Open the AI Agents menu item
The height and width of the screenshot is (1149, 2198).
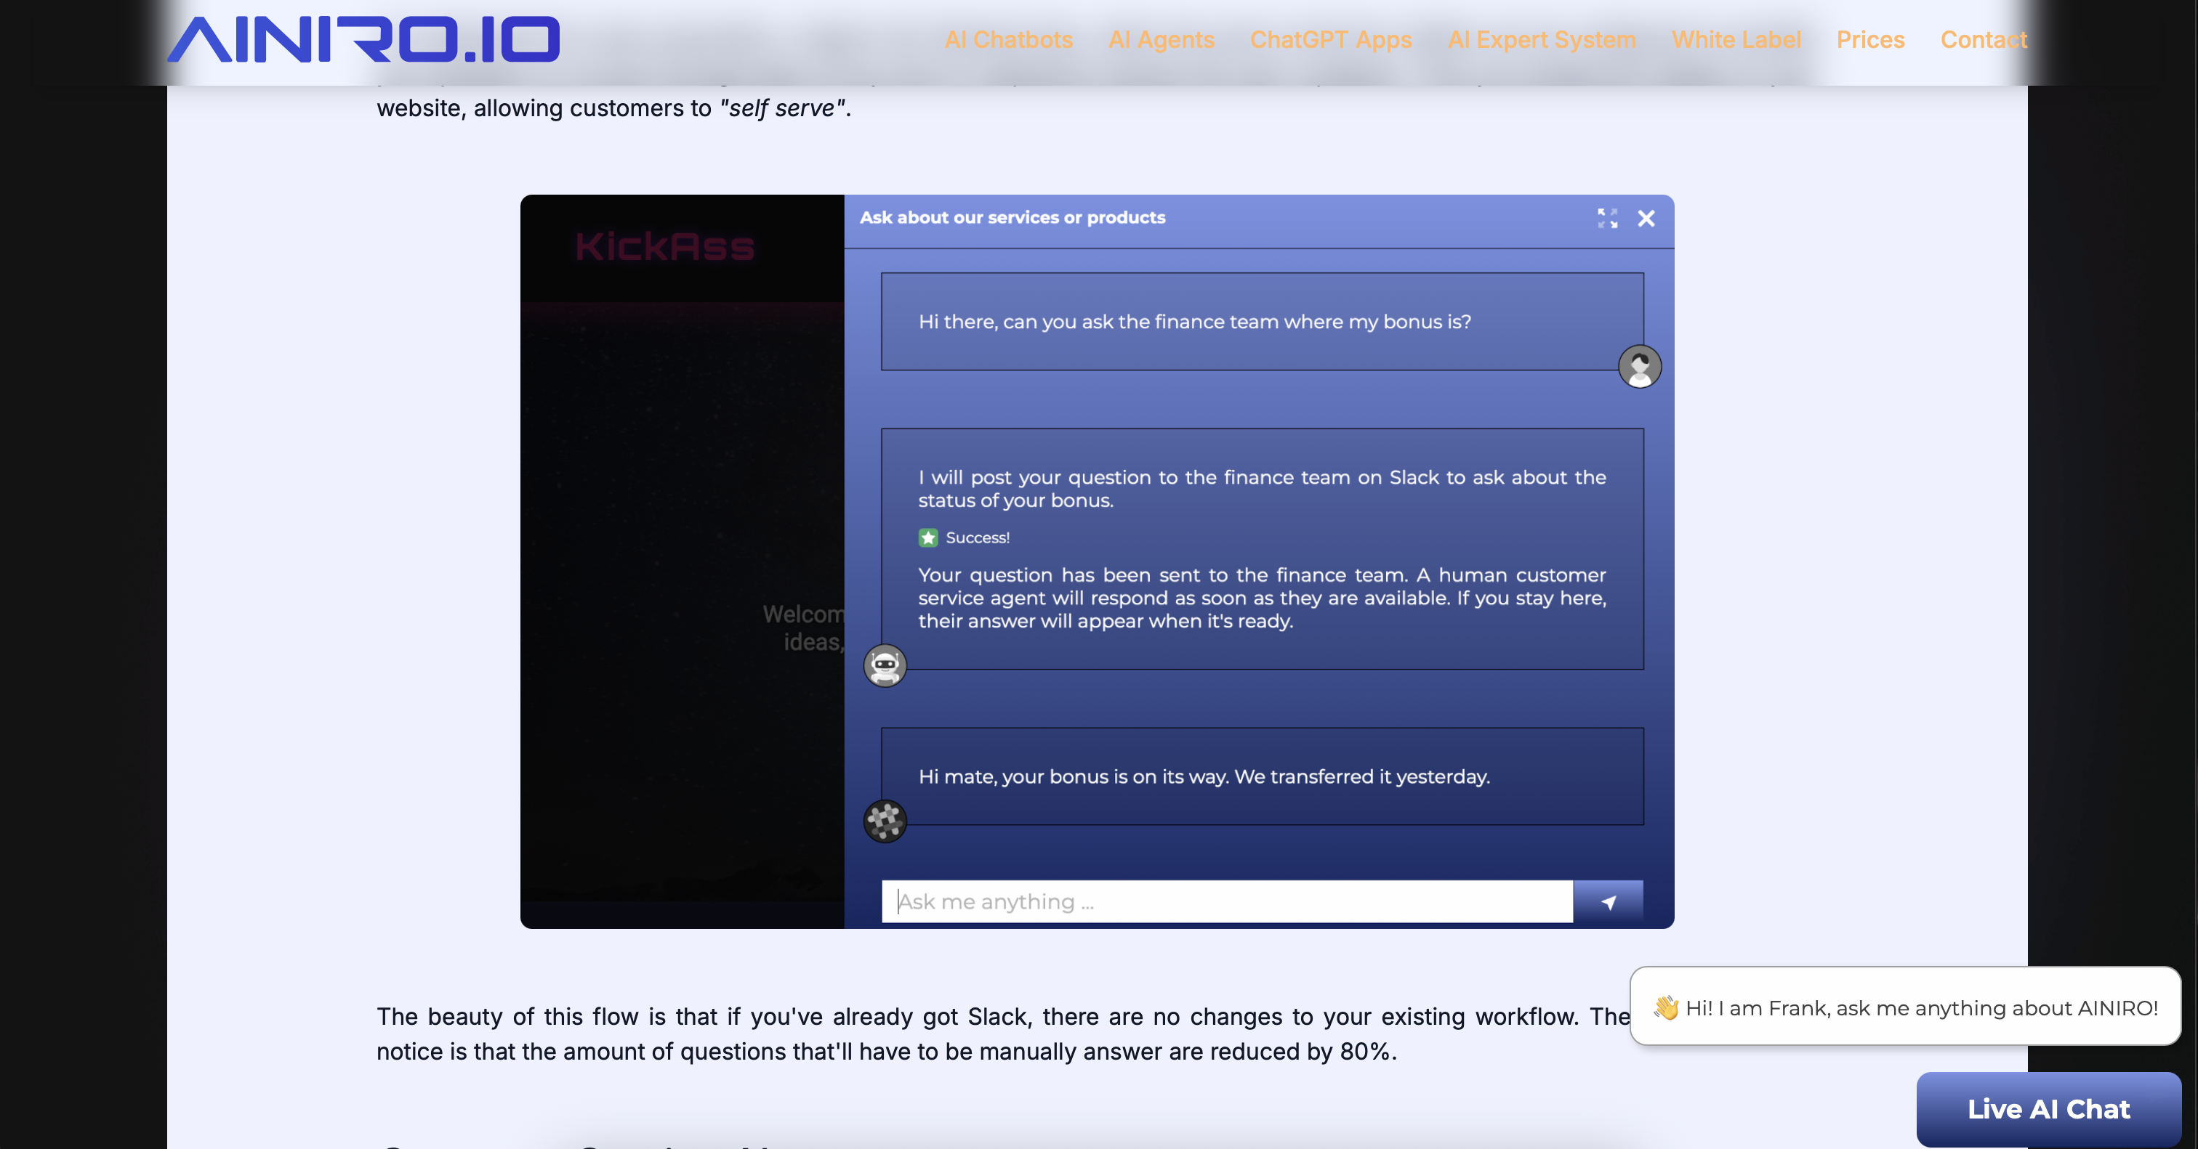point(1161,39)
